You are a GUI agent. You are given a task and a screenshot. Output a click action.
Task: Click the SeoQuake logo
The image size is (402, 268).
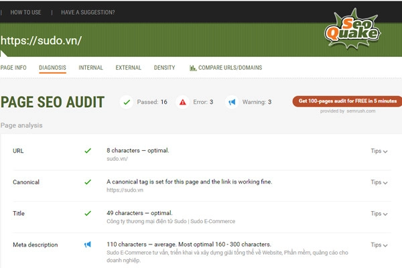pos(353,31)
